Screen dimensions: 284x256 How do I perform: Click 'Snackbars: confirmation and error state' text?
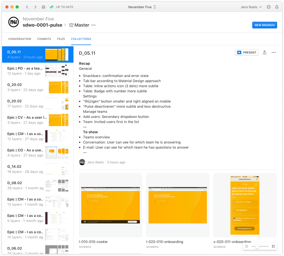[x=116, y=76]
